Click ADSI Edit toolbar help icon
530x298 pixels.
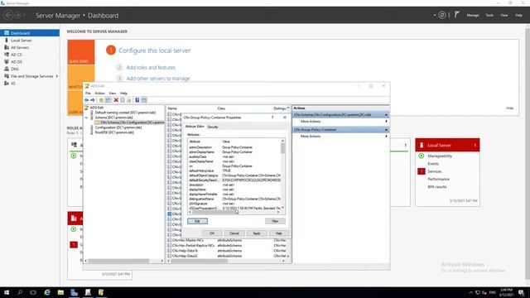tap(137, 100)
